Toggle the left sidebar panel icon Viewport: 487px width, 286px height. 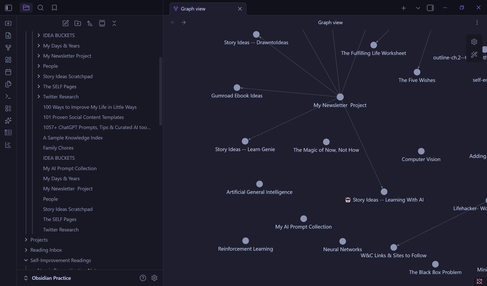8,8
